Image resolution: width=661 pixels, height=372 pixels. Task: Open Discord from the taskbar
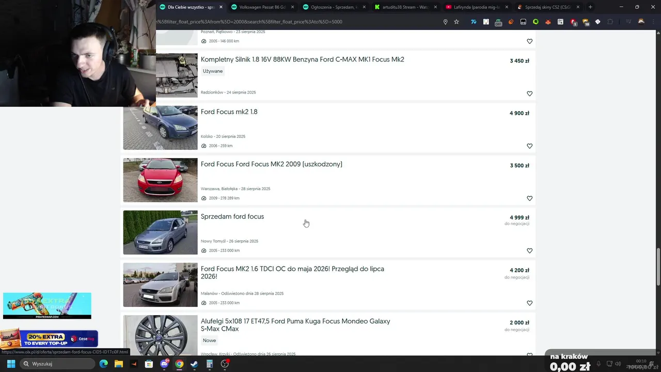coord(164,364)
